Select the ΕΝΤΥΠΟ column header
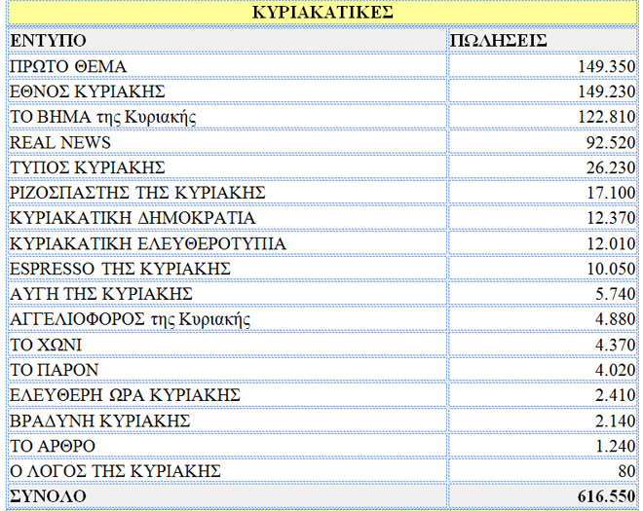The width and height of the screenshot is (643, 511). [48, 40]
